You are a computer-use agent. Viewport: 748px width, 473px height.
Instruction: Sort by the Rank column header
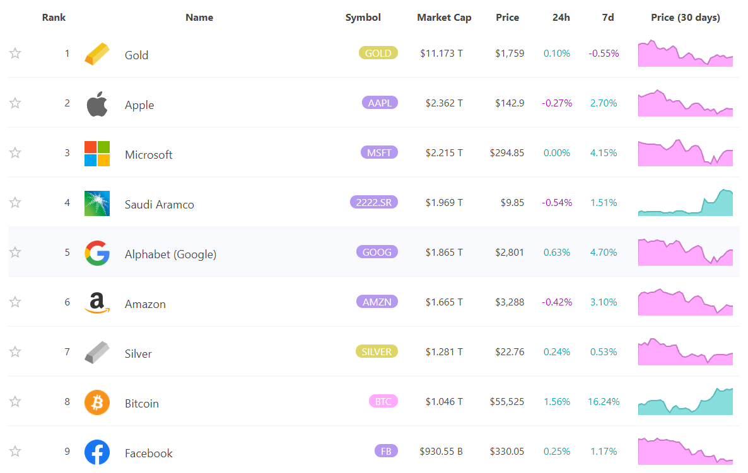[x=54, y=18]
